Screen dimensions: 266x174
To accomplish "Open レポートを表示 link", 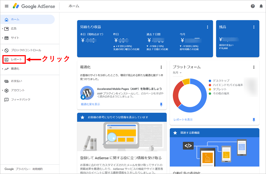I will point(183,120).
